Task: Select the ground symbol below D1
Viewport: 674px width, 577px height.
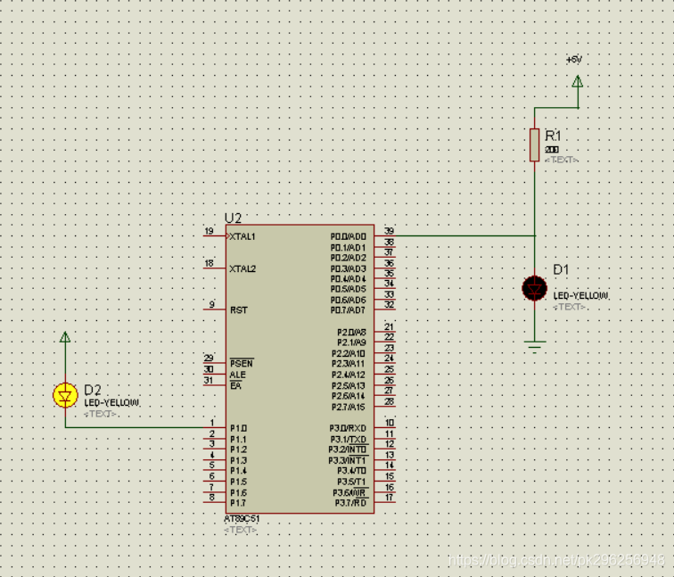Action: tap(534, 347)
